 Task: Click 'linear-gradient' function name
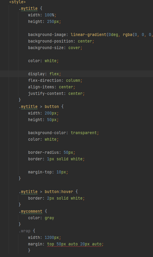pos(88,35)
